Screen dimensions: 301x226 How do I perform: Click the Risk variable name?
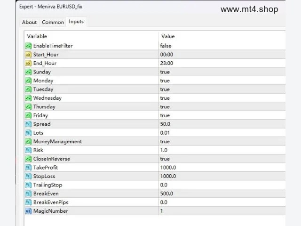38,150
